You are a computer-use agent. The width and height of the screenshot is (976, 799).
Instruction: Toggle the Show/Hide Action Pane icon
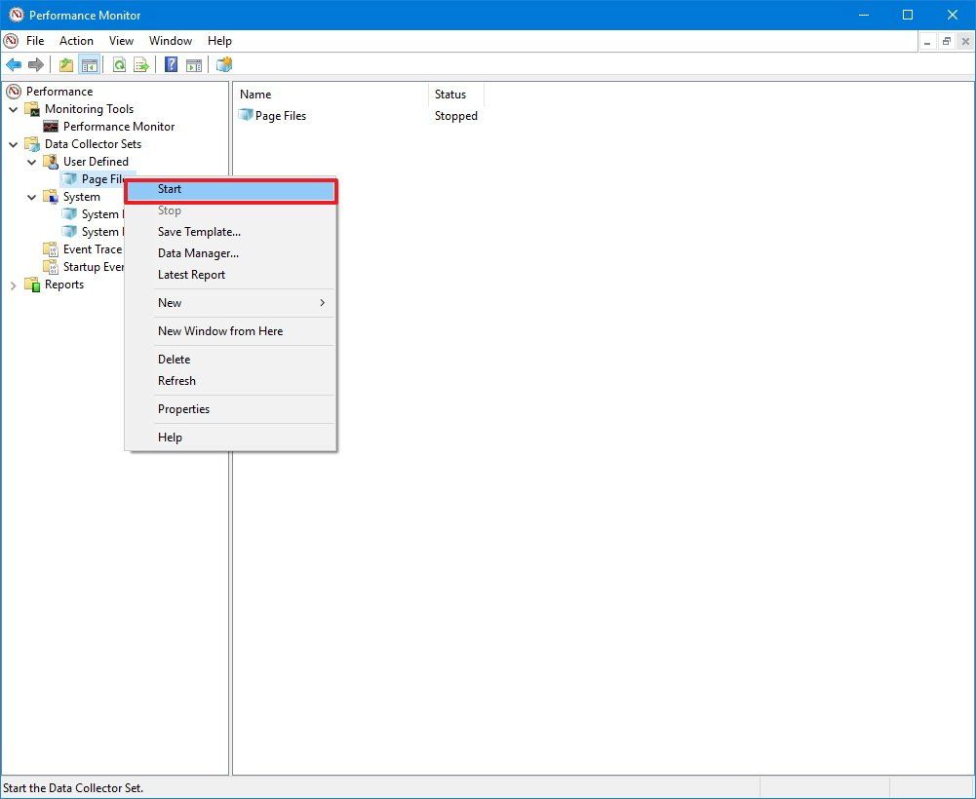click(x=193, y=64)
